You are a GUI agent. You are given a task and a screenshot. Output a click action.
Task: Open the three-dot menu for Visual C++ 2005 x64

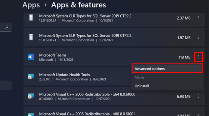[198, 96]
